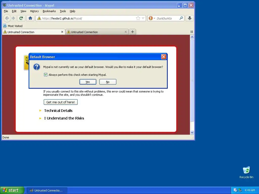The width and height of the screenshot is (259, 194).
Task: Click the first system tray icon
Action: (x=235, y=190)
